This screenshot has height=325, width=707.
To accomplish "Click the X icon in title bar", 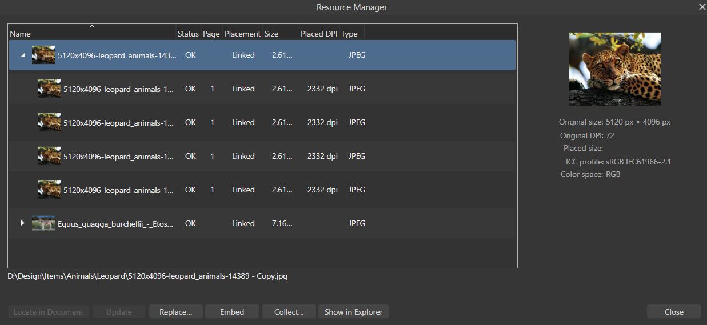I will 702,7.
